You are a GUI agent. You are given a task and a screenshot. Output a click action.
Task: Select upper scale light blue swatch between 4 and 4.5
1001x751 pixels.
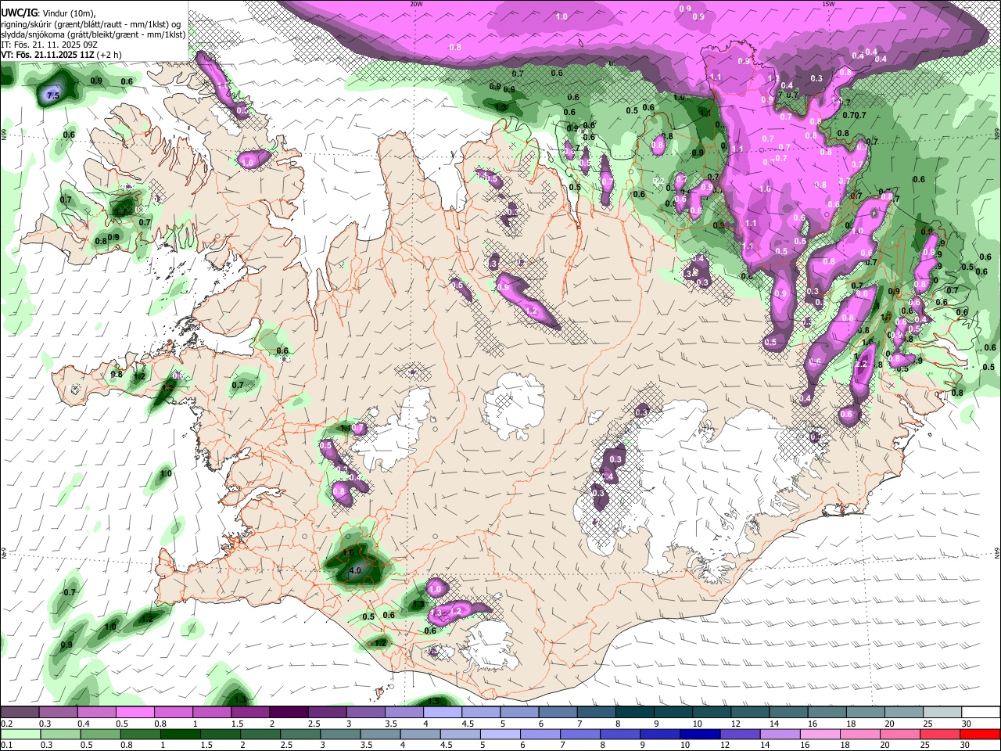pyautogui.click(x=443, y=712)
